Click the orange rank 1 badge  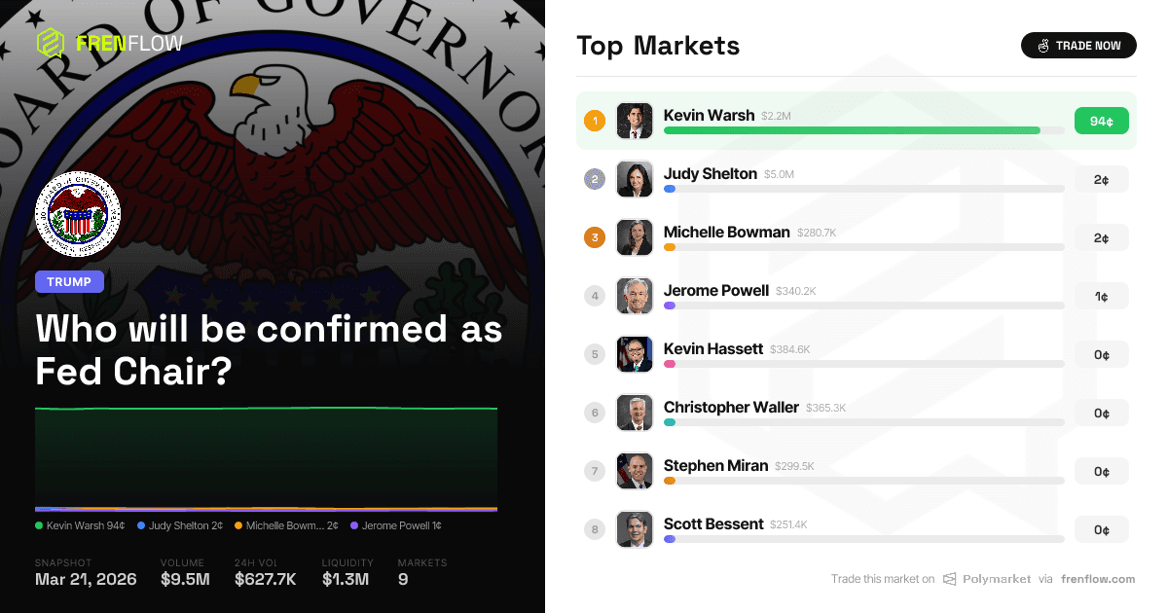click(x=595, y=121)
